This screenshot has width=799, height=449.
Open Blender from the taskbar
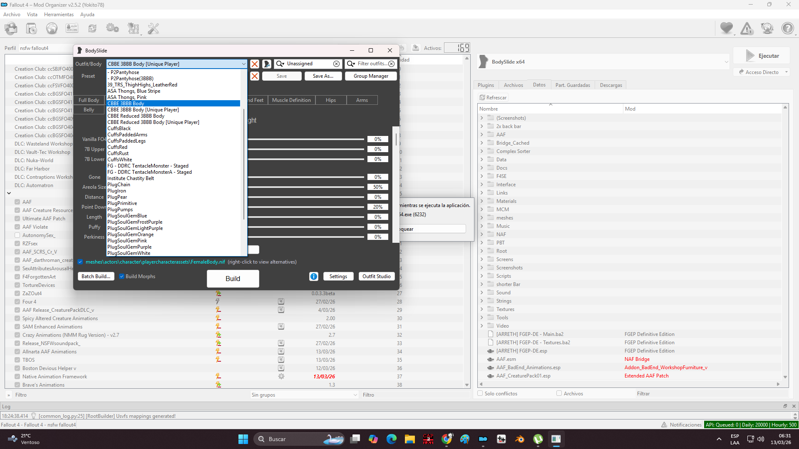[520, 439]
